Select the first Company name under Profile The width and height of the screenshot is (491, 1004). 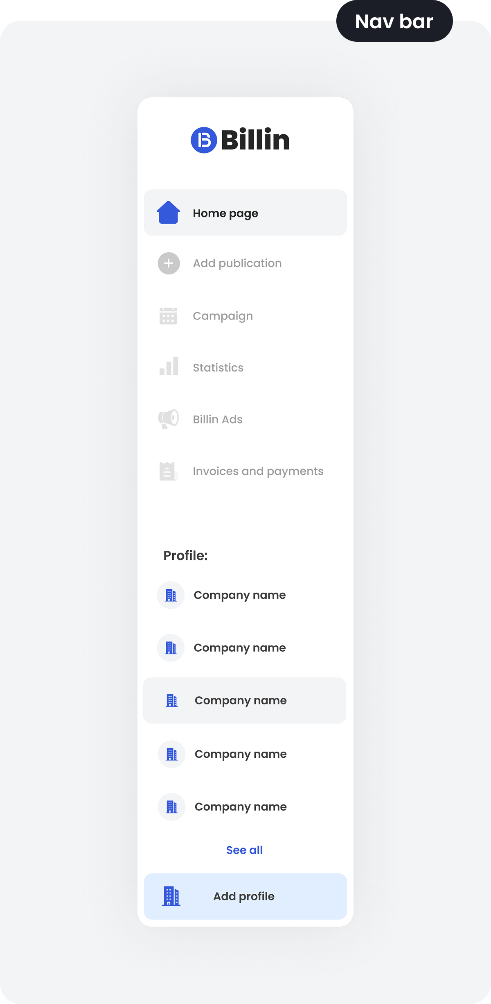(239, 595)
